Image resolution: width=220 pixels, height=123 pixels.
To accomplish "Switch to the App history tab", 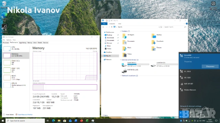I will point(23,43).
